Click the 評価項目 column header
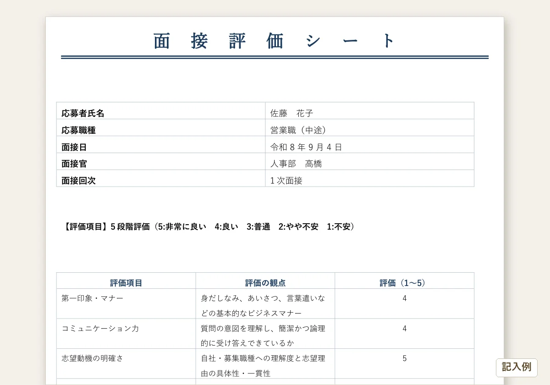The width and height of the screenshot is (550, 385). point(126,281)
